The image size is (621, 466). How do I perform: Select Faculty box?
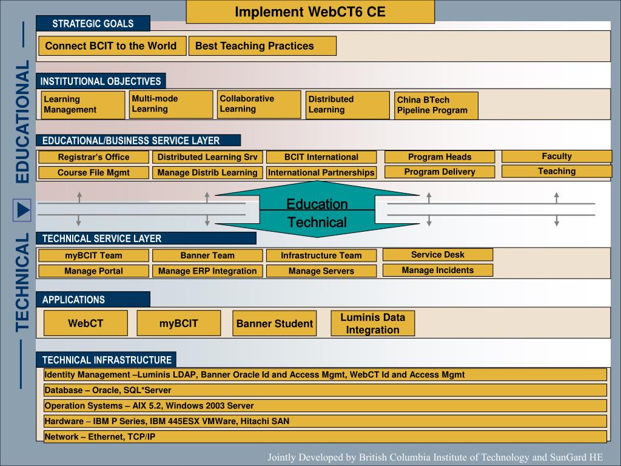pyautogui.click(x=557, y=156)
